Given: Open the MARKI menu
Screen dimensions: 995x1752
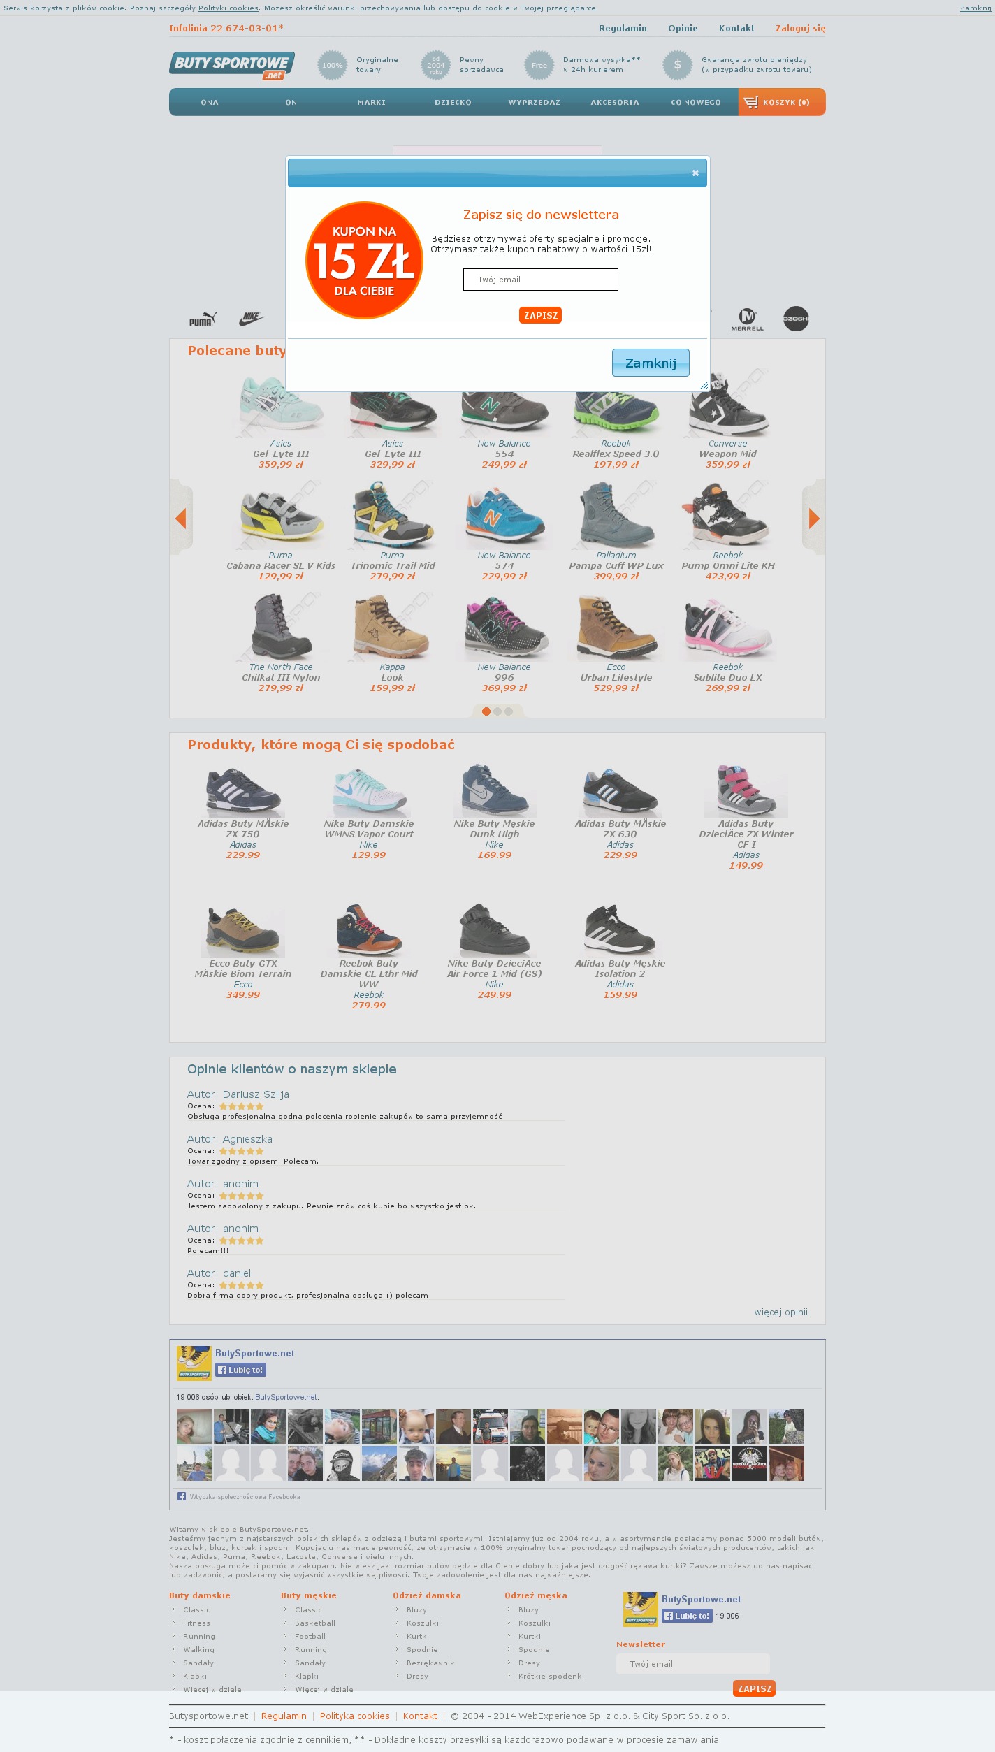Looking at the screenshot, I should pos(372,102).
